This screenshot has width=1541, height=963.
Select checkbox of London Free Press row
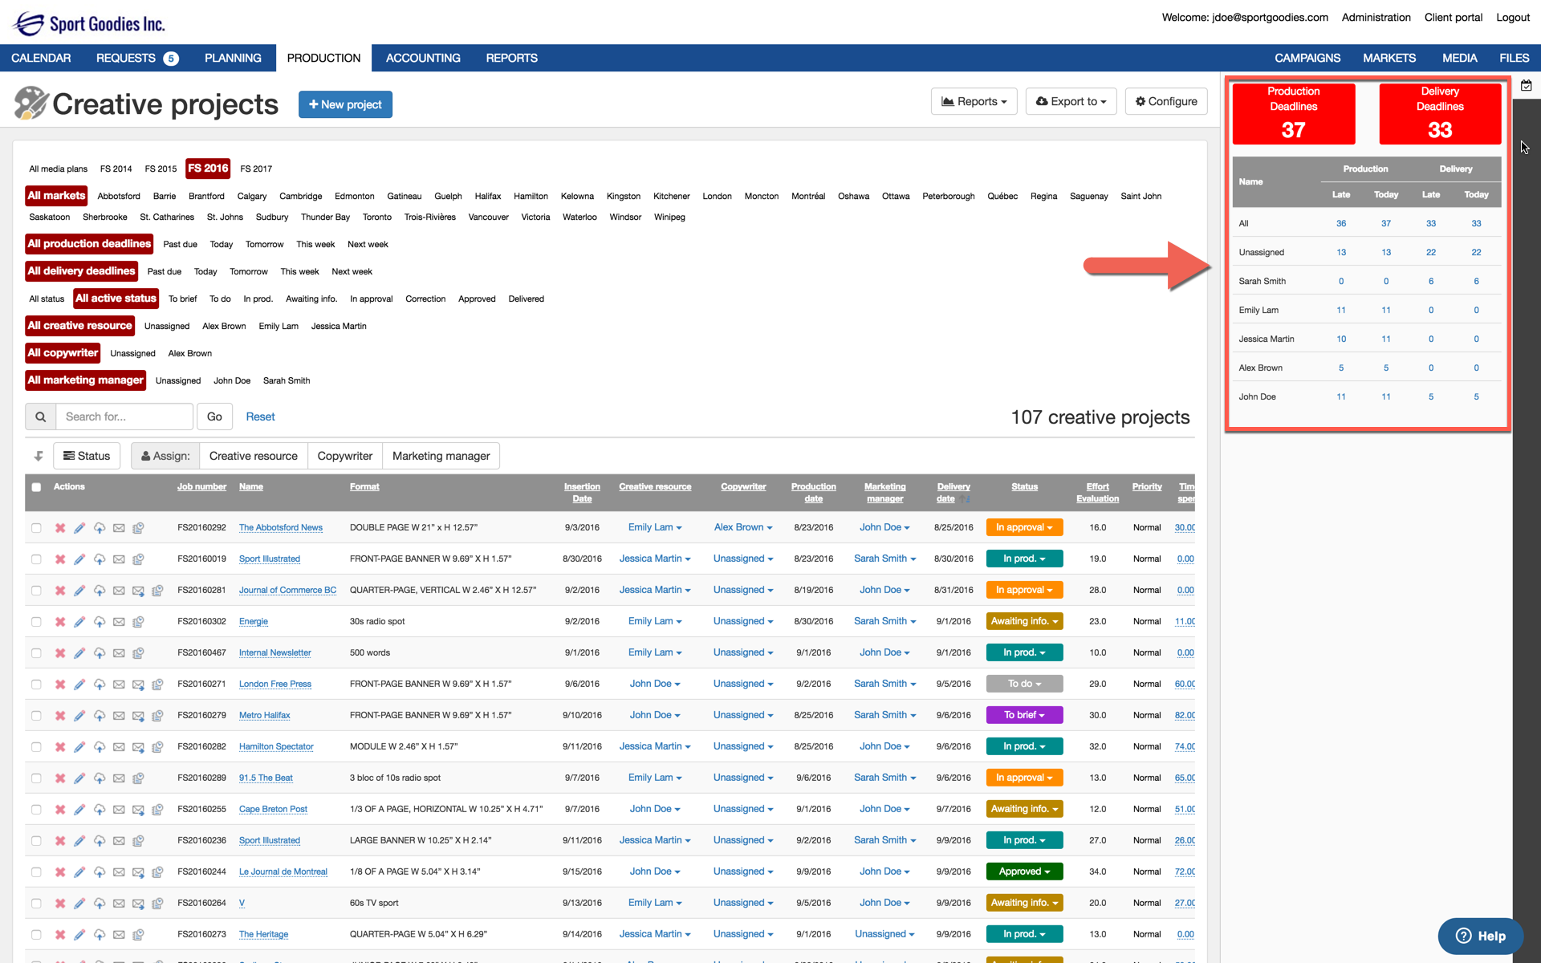[x=36, y=685]
